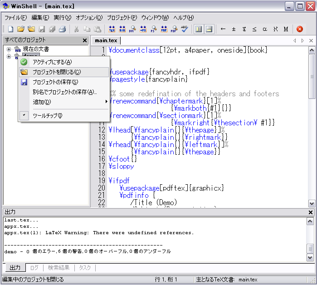Create a new document with toolbar icon
This screenshot has width=317, height=285.
coord(10,29)
